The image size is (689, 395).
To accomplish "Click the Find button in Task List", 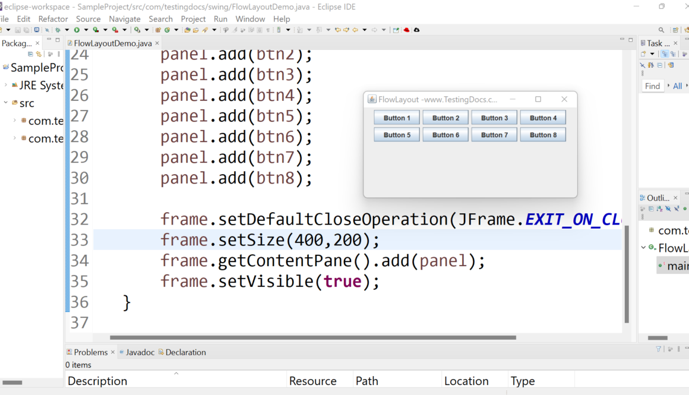I will click(x=652, y=86).
